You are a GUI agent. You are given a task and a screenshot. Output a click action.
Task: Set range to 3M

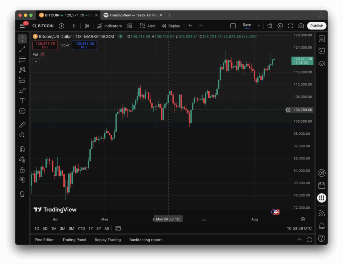pyautogui.click(x=63, y=228)
